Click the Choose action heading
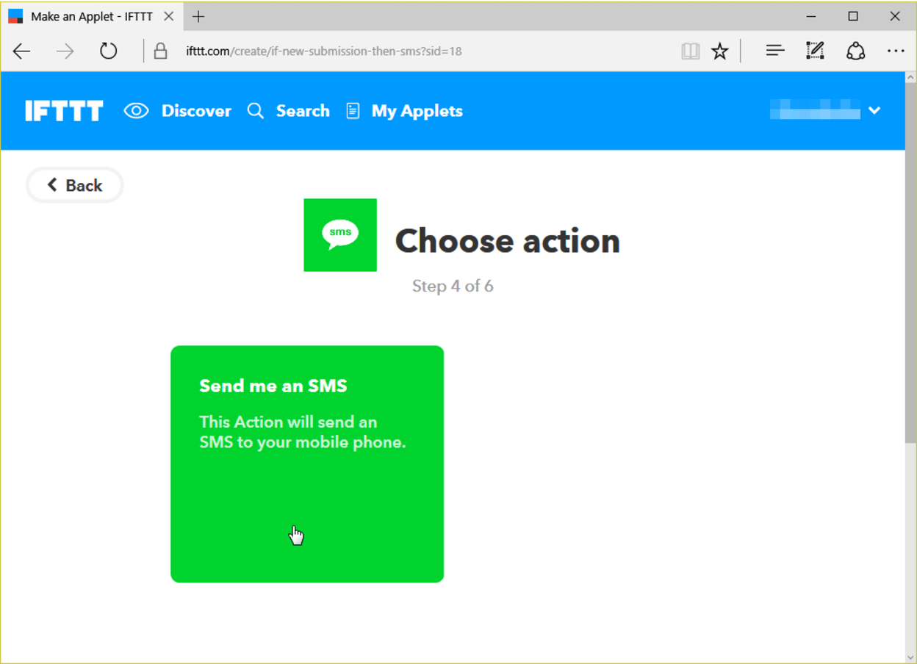This screenshot has height=664, width=917. coord(508,241)
